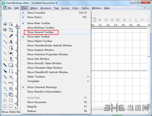Click the vertical scrollbar down arrow
Image resolution: width=152 pixels, height=116 pixels.
(149, 104)
